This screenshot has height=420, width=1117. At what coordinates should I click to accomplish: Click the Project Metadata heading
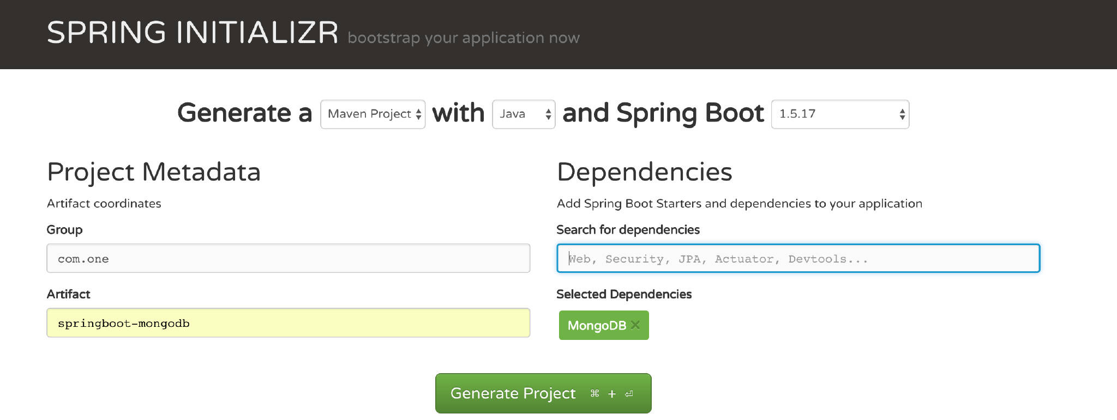(x=154, y=172)
